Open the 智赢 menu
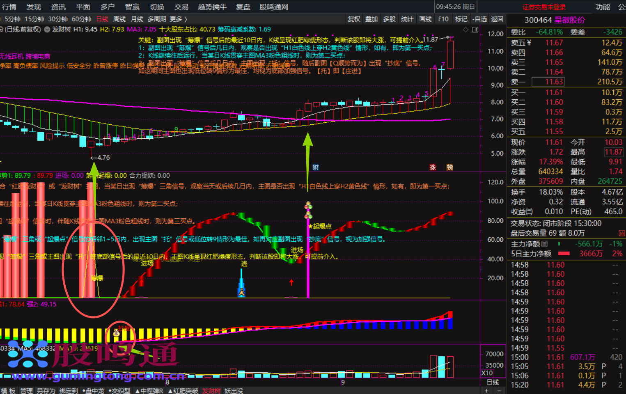Viewport: 626px width, 394px height. pyautogui.click(x=132, y=7)
